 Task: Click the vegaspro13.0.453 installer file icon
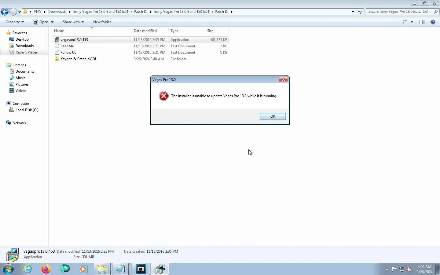pos(57,40)
